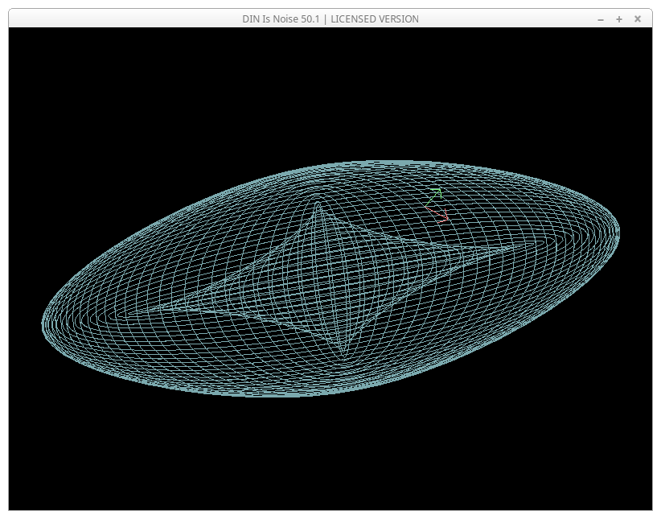Viewport: 661px width, 519px height.
Task: Click the green axis arrow head
Action: click(439, 192)
